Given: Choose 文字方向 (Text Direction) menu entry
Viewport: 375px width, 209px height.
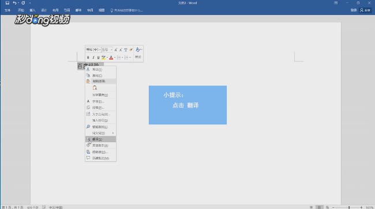Looking at the screenshot, I should [101, 114].
